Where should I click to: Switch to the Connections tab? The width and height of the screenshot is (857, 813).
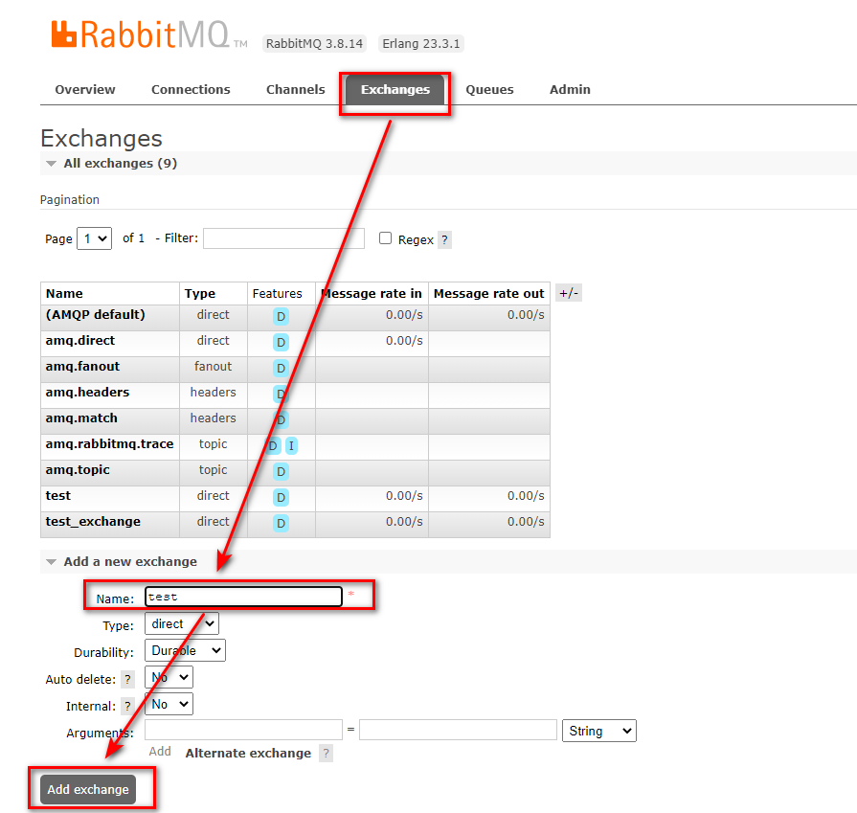pos(191,90)
